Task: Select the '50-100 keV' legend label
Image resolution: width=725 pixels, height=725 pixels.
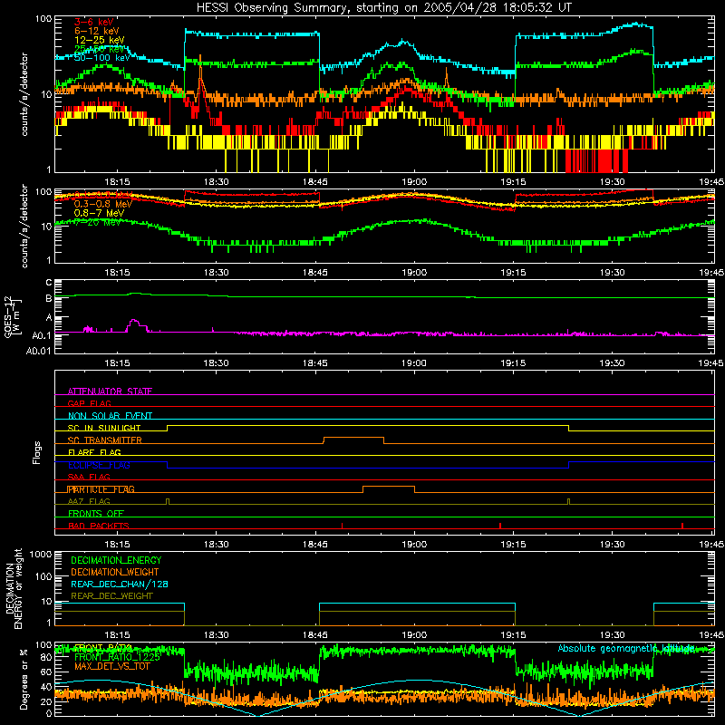Action: point(101,58)
